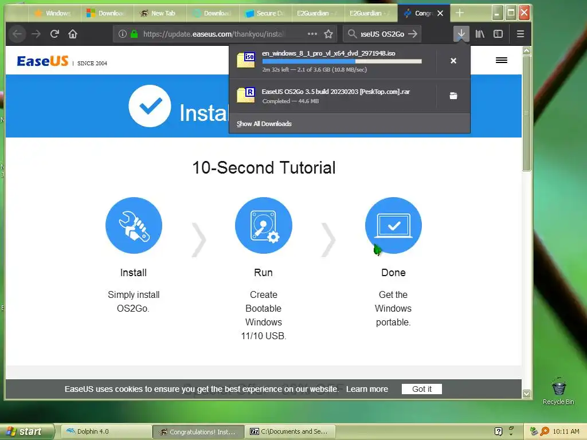Open Firefox hamburger menu

[520, 34]
